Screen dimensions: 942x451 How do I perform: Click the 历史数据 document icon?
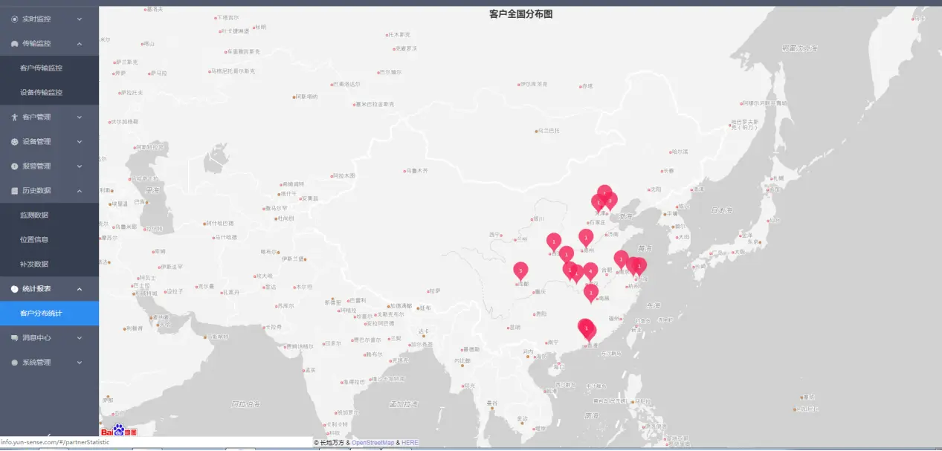coord(15,190)
